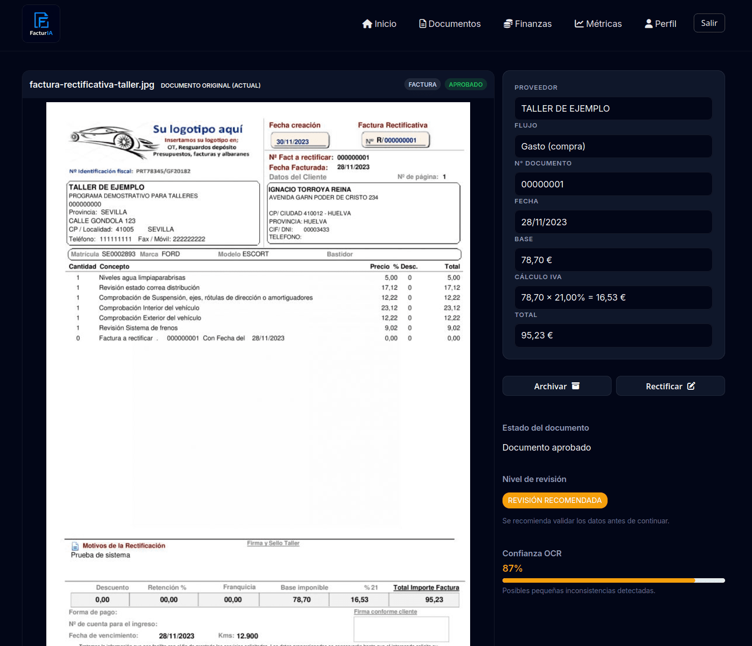The width and height of the screenshot is (752, 646).
Task: Click 'Posibles pequeñas inconsistencias detectadas' text
Action: pos(579,591)
